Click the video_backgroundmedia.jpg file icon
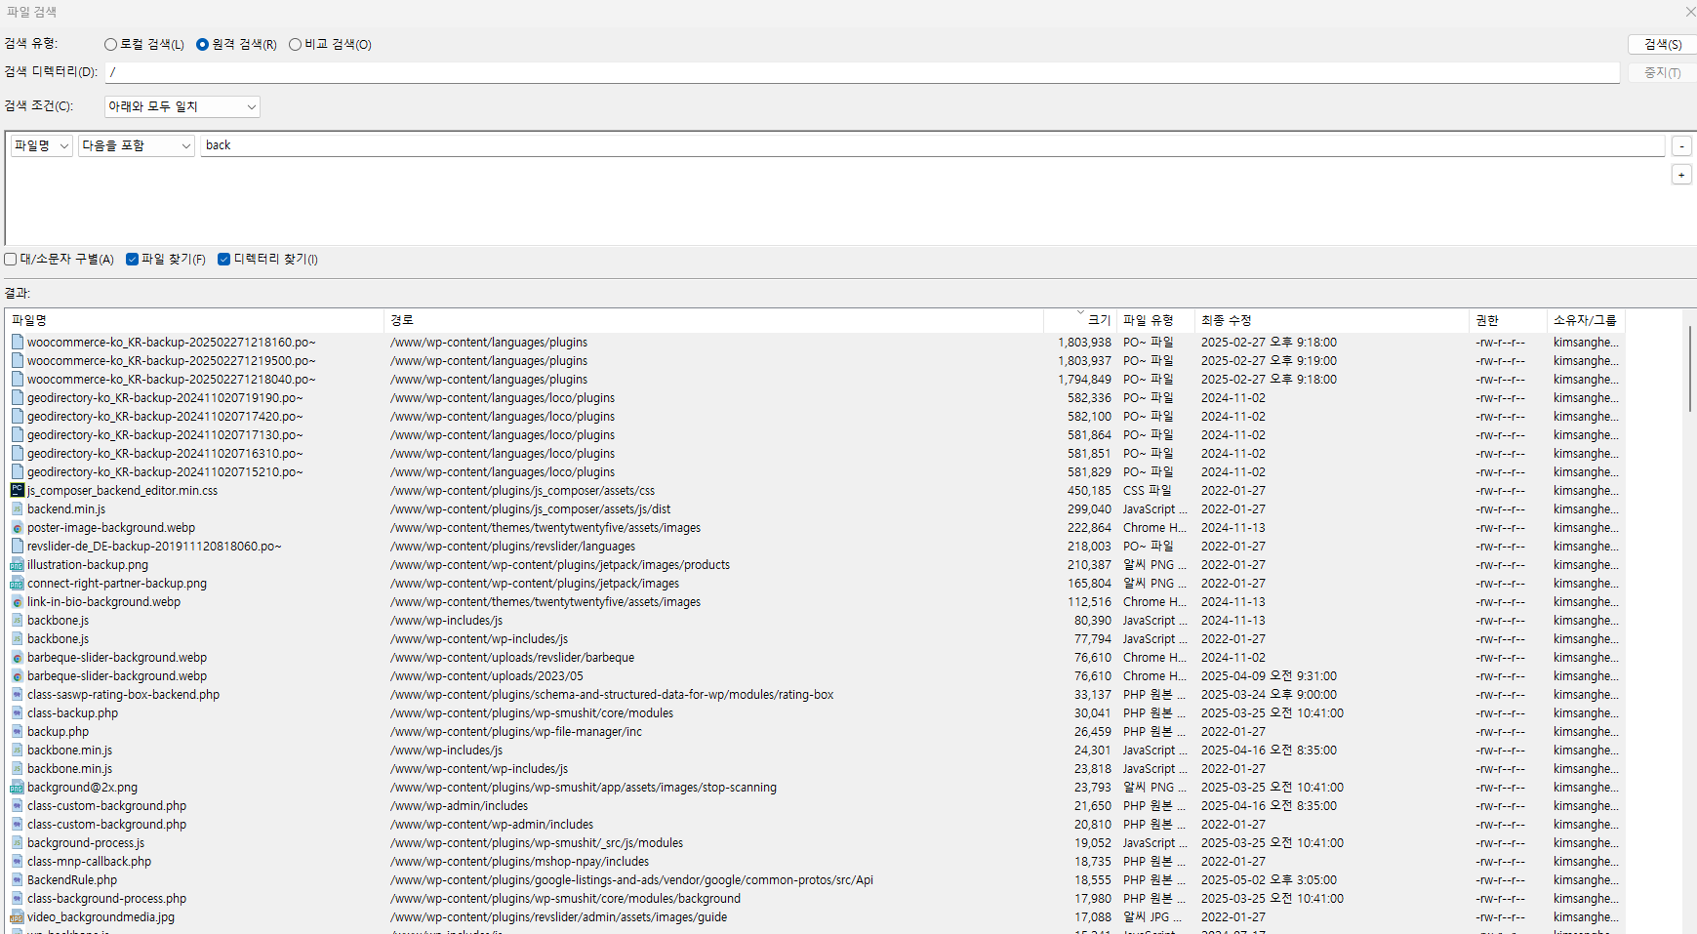1697x934 pixels. click(x=17, y=917)
